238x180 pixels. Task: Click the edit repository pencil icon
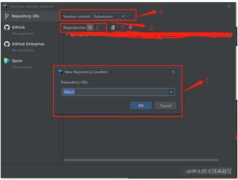point(98,28)
